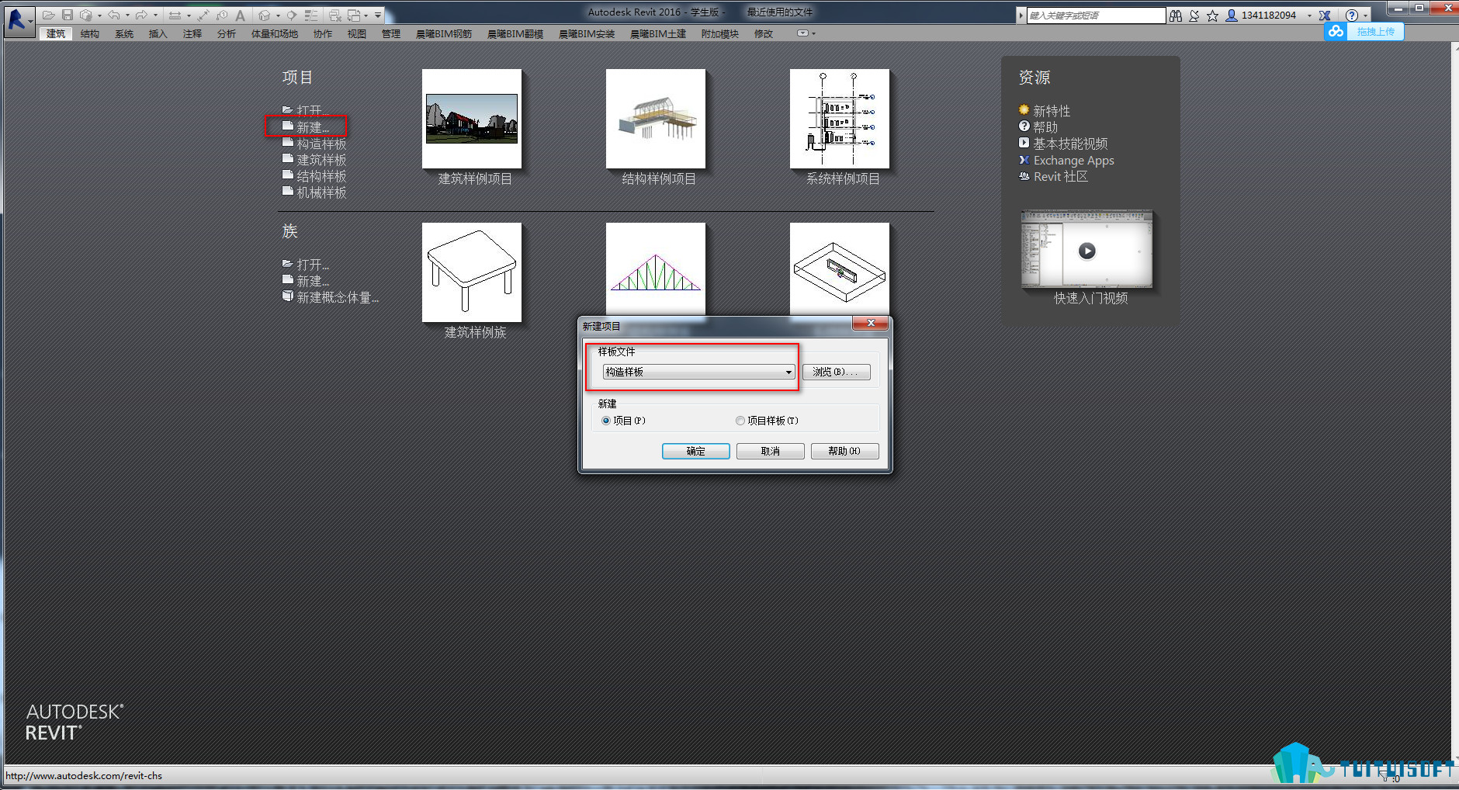Click the Help question mark icon in title bar
The height and width of the screenshot is (790, 1459).
click(1352, 16)
